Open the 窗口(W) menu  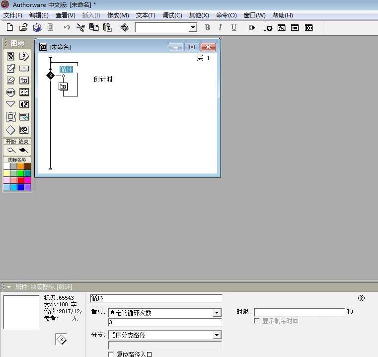tap(255, 15)
